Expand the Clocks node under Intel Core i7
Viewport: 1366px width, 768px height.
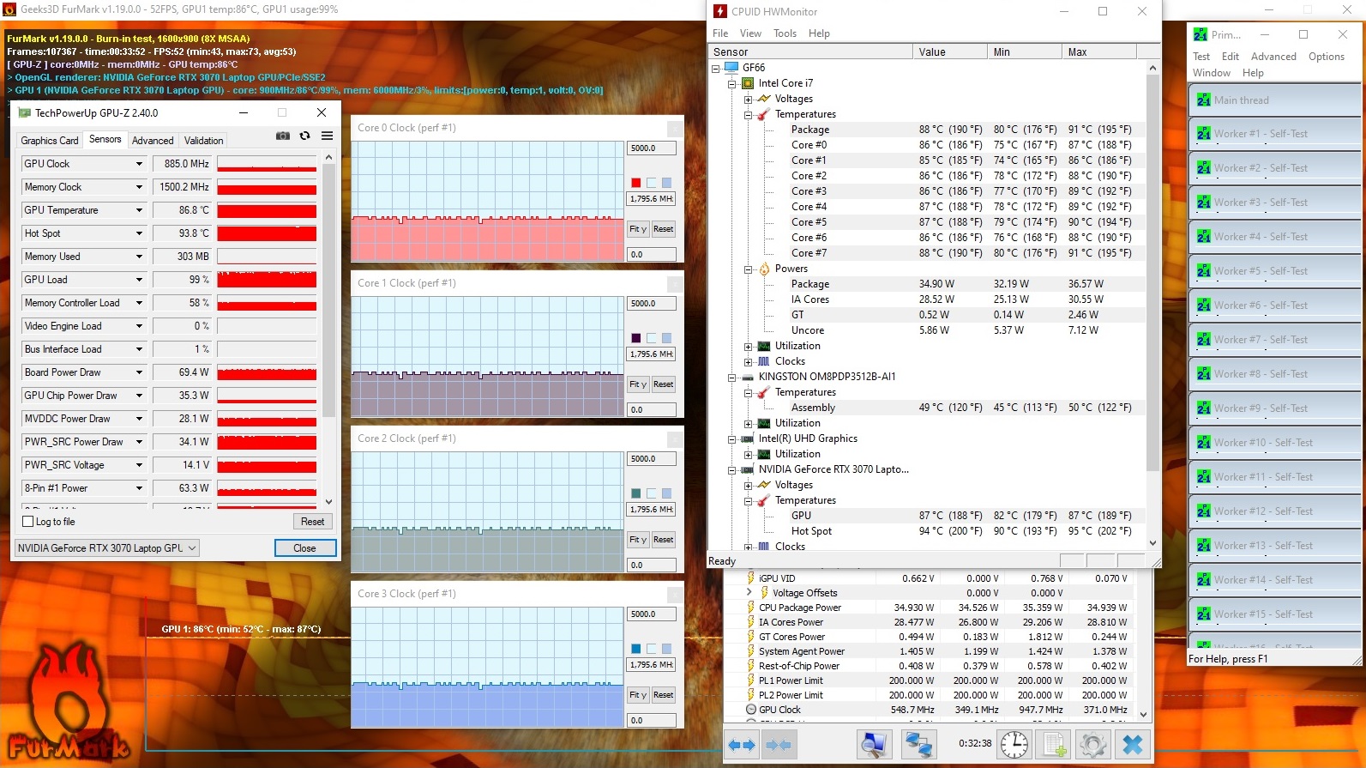coord(748,362)
